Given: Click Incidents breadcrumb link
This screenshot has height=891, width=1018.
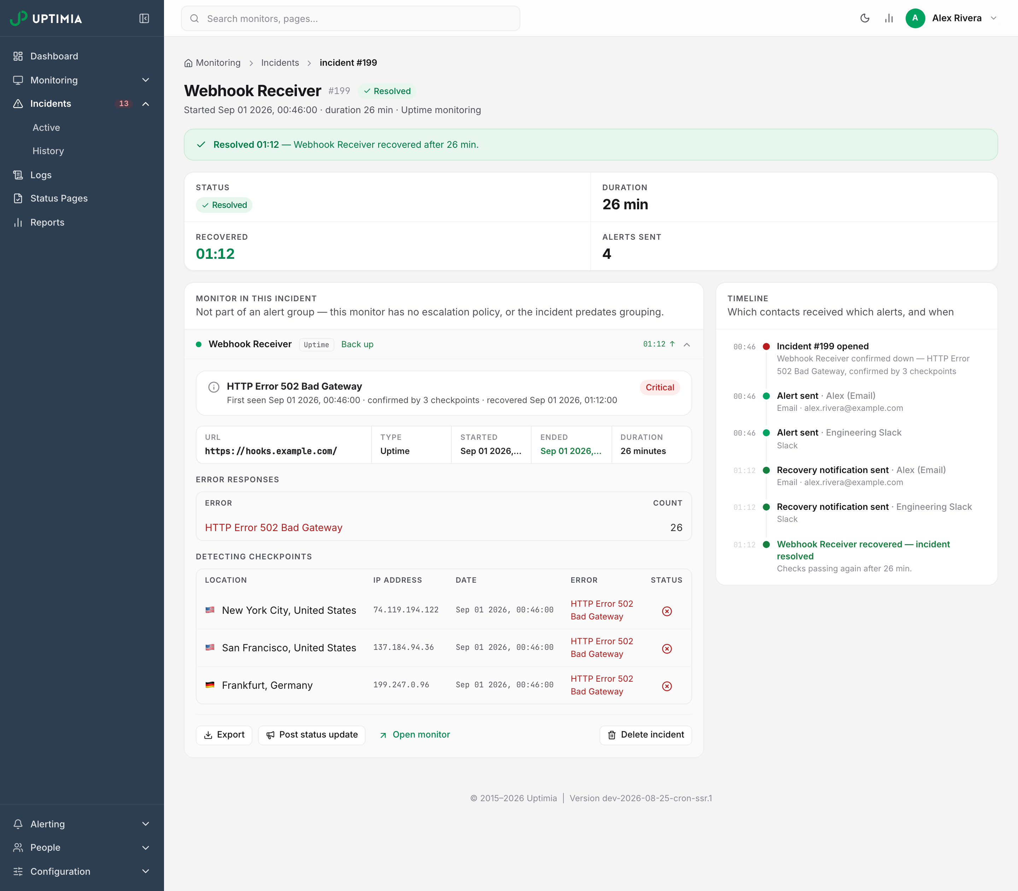Looking at the screenshot, I should click(280, 63).
